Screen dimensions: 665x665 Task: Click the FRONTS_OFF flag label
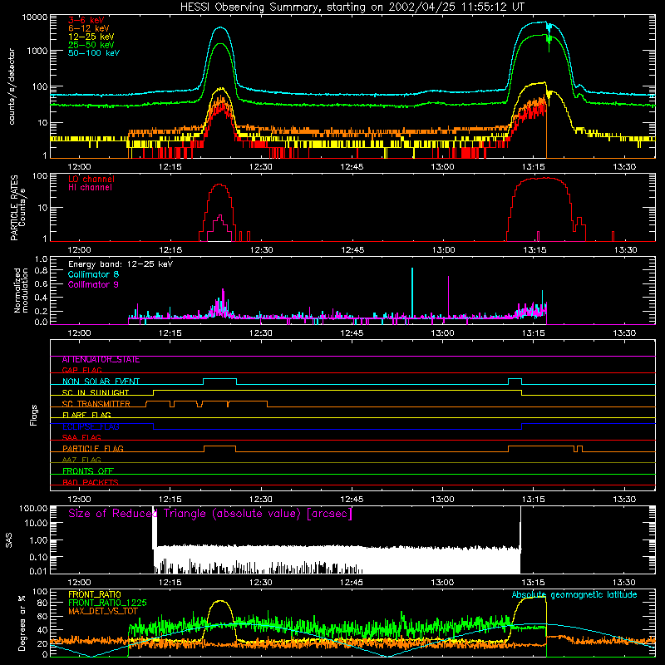click(88, 470)
